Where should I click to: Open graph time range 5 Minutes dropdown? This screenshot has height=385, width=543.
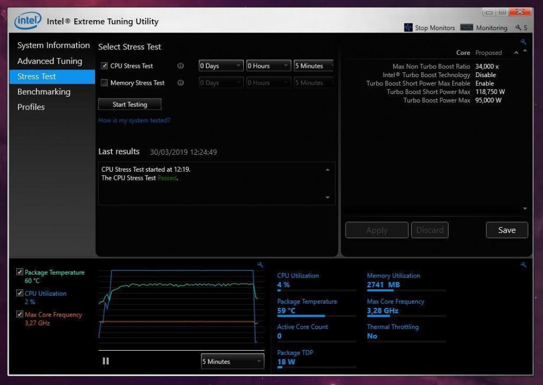[232, 362]
